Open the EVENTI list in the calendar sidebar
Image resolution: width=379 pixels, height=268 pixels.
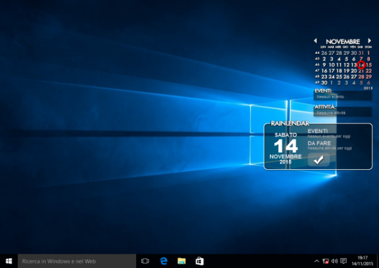click(x=342, y=96)
